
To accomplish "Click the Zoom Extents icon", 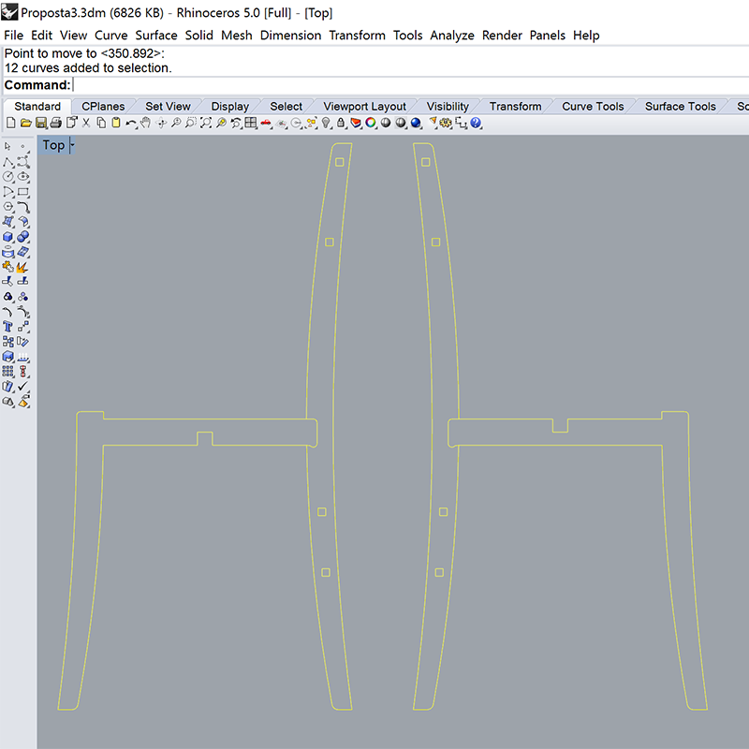I will coord(206,123).
